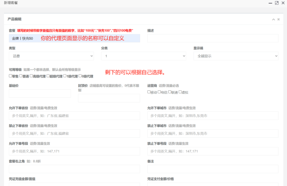The width and height of the screenshot is (287, 186).
Task: Open the 类型 dropdown showing 话费
Action: 51,56
